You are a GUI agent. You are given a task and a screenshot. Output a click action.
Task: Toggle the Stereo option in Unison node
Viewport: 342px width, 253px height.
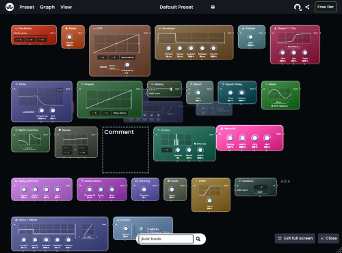tap(195, 144)
